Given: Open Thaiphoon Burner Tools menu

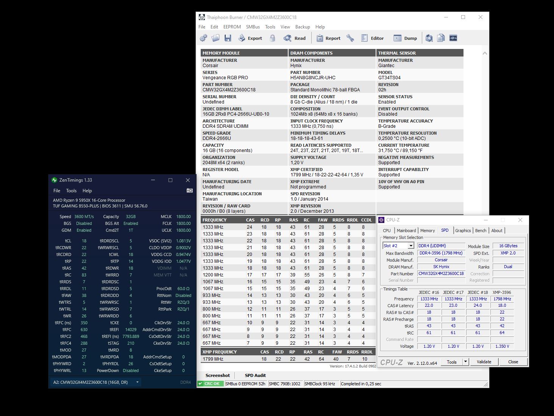Looking at the screenshot, I should pos(270,27).
